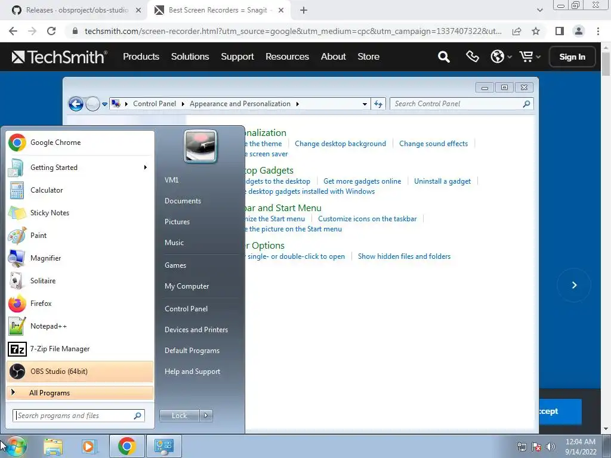Toggle Chrome side panel icon
Image resolution: width=611 pixels, height=458 pixels.
coord(560,31)
